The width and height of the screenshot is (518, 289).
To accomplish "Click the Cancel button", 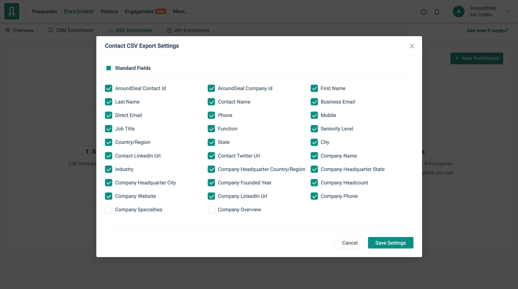I will [350, 243].
